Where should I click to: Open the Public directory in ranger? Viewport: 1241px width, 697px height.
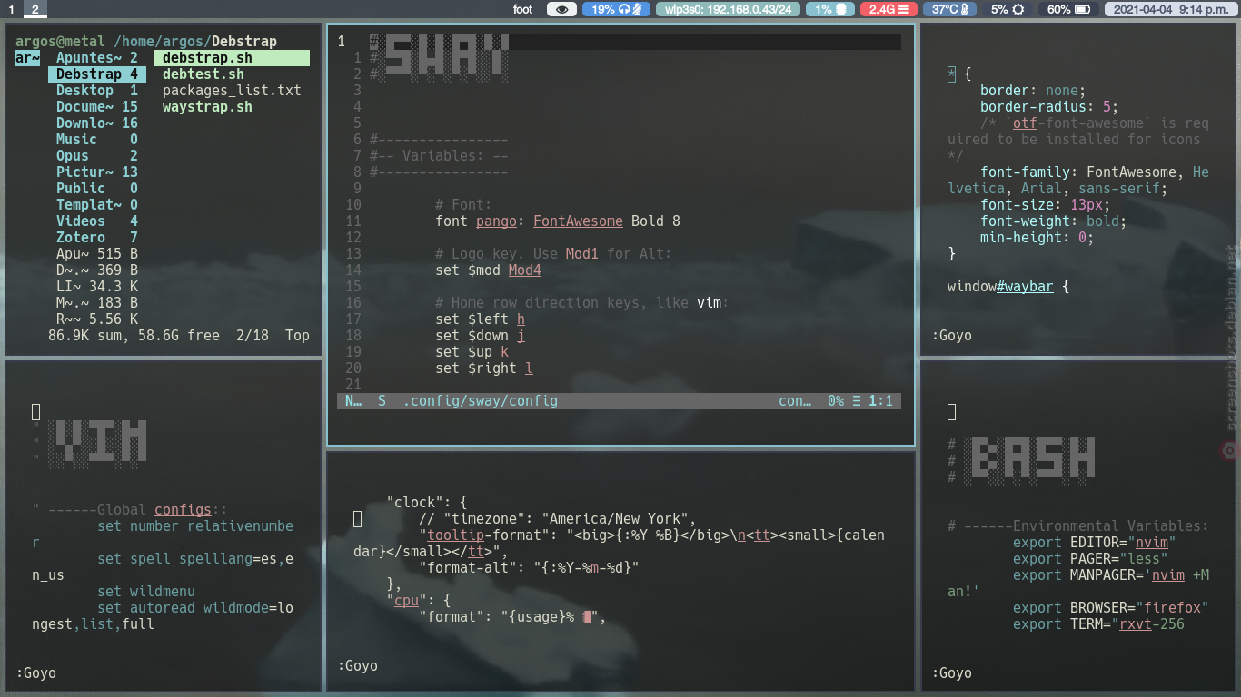(x=97, y=189)
